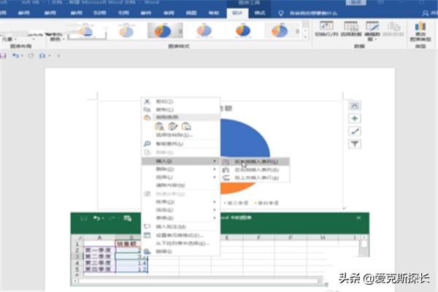Screen dimensions: 438x292
Task: Select cell with value 1.4
Action: pyautogui.click(x=131, y=263)
